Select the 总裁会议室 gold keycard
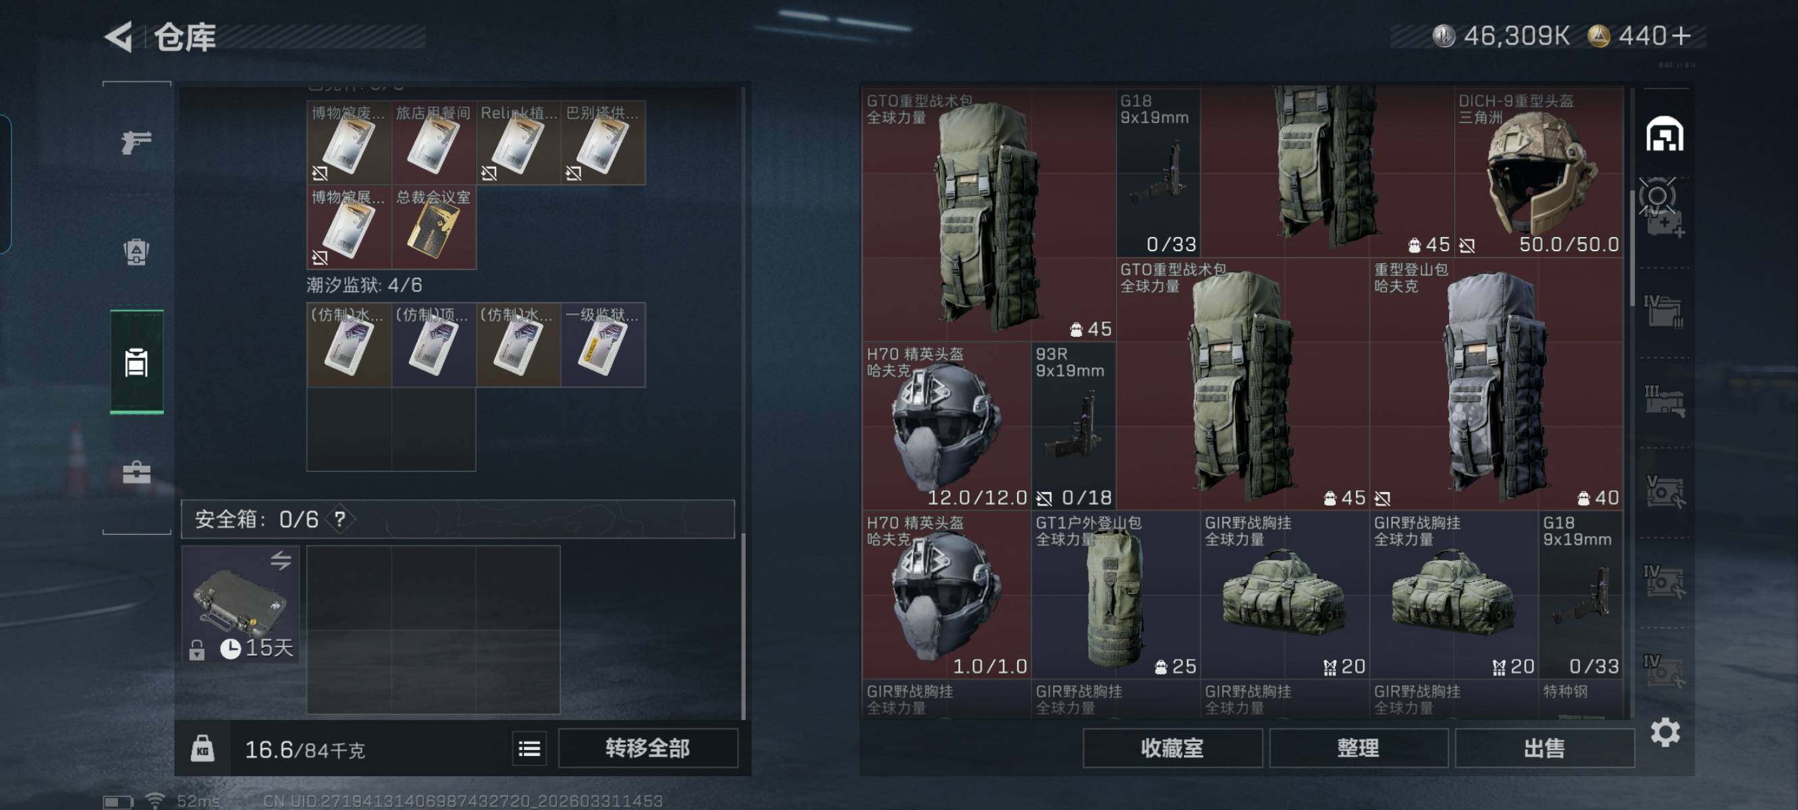Viewport: 1798px width, 810px height. (x=433, y=227)
